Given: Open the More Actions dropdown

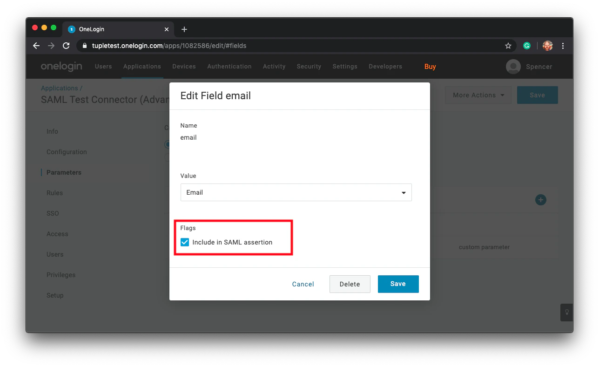Looking at the screenshot, I should pos(478,95).
